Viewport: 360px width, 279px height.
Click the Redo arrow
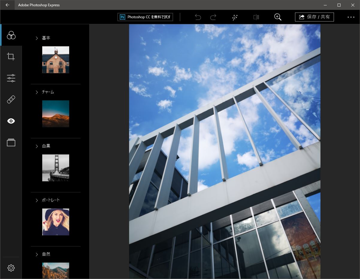coord(213,17)
